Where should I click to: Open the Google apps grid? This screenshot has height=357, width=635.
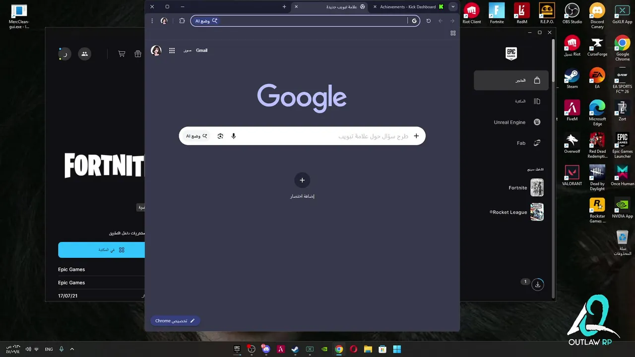pyautogui.click(x=172, y=51)
